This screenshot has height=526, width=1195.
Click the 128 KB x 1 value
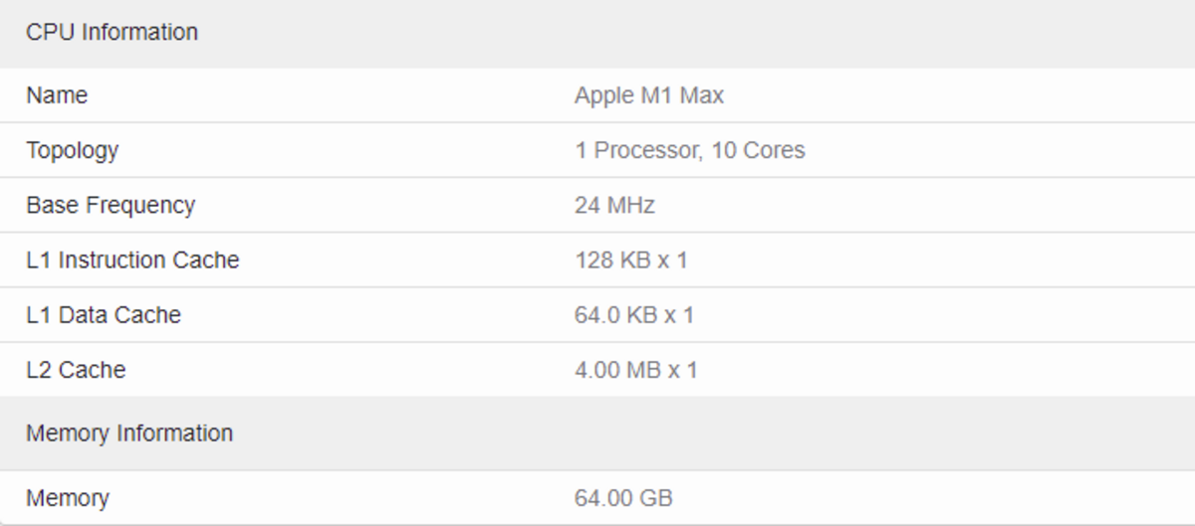coord(631,260)
